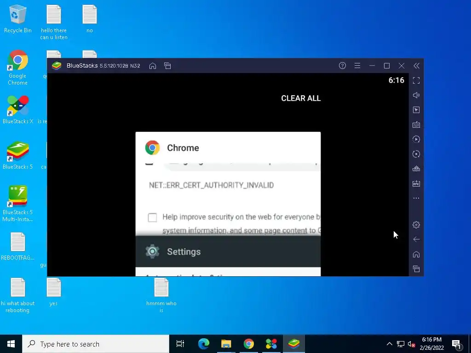The width and height of the screenshot is (471, 353).
Task: Open taskbar clock and date
Action: pyautogui.click(x=431, y=344)
